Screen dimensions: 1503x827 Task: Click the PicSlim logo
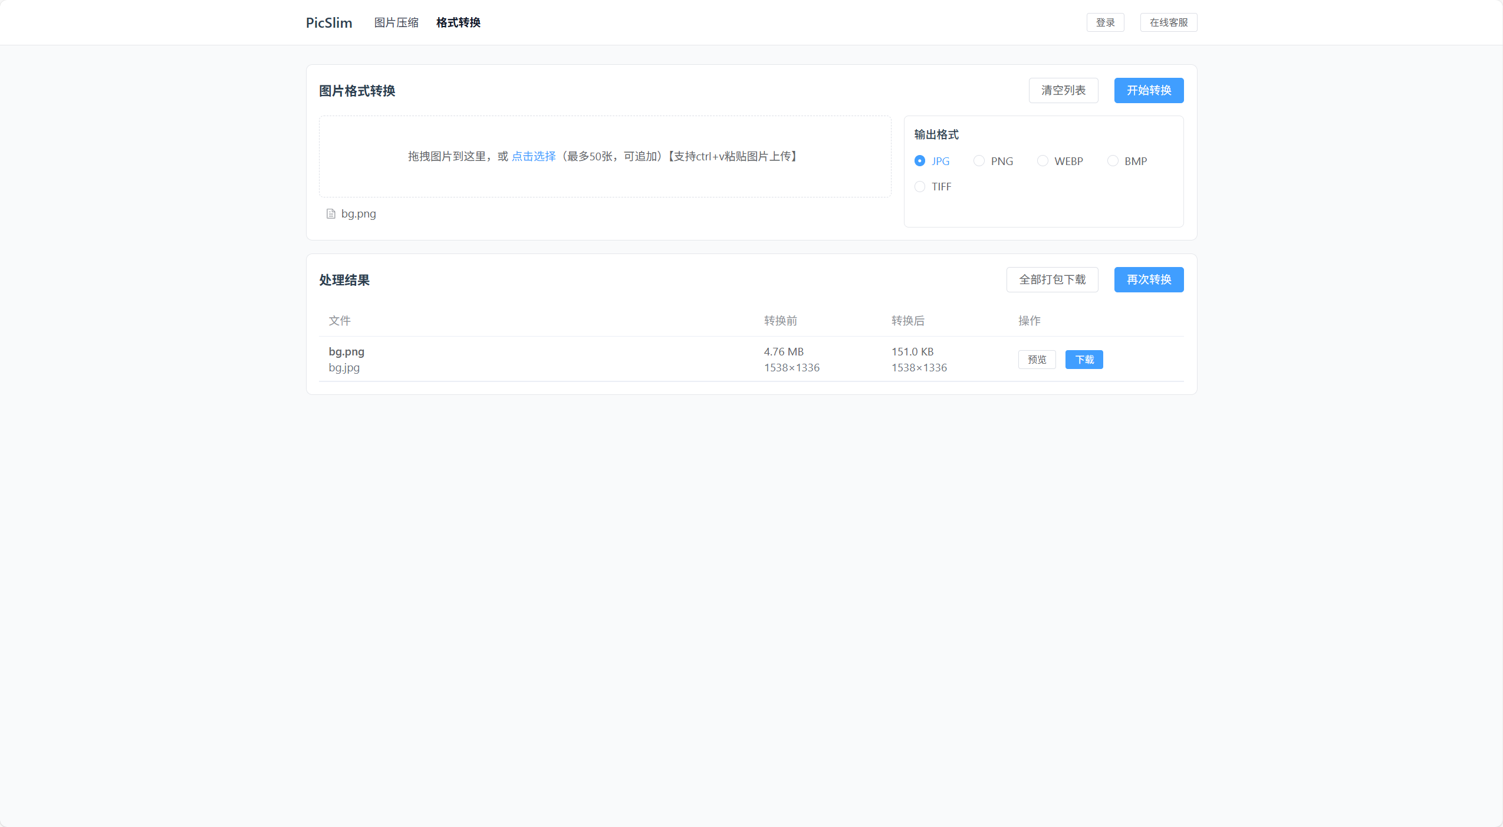[329, 22]
